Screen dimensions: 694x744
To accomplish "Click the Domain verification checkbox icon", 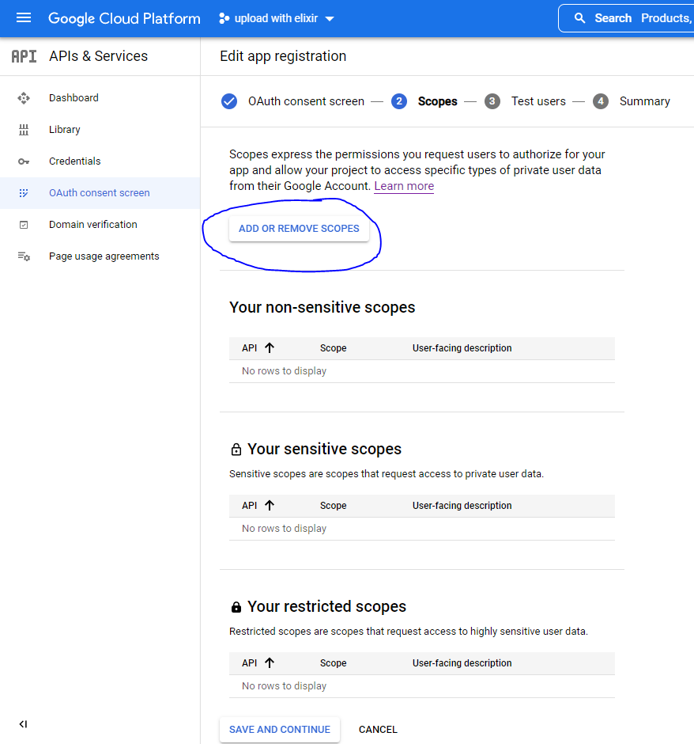I will pos(24,225).
